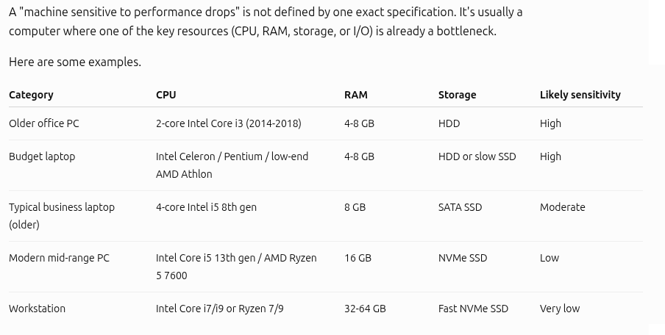Viewport: 665px width, 335px height.
Task: Click the Likely sensitivity column header
Action: [580, 95]
